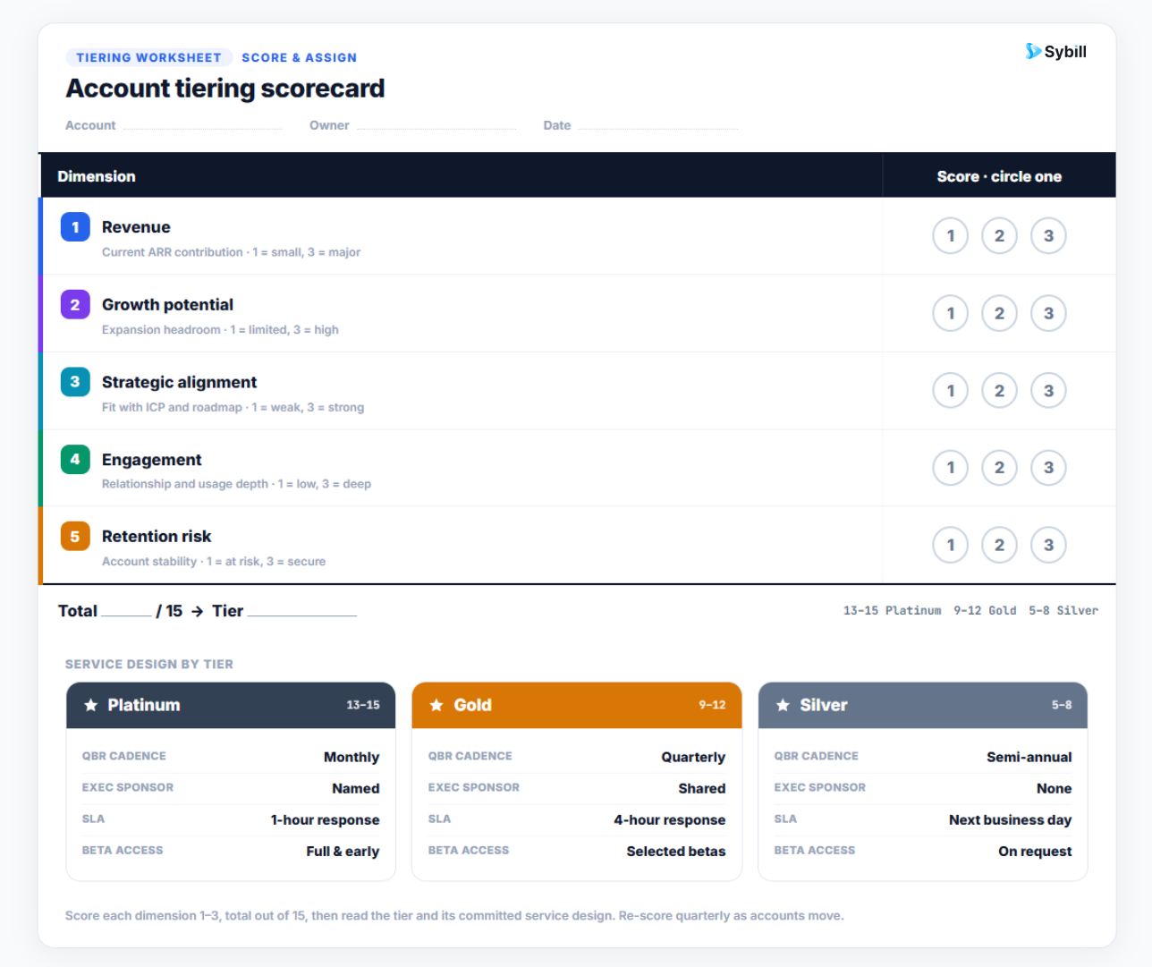
Task: Mark score 2 for Engagement
Action: [1000, 467]
